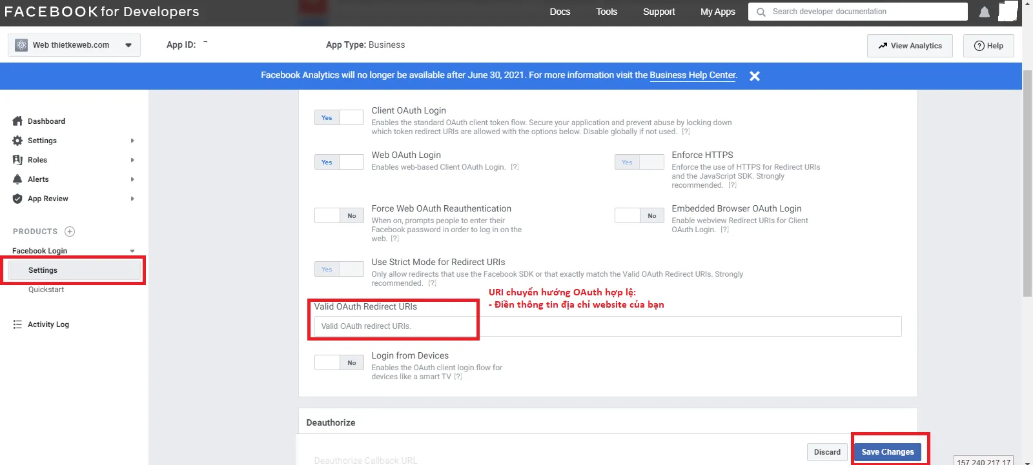The image size is (1033, 465).
Task: Click the Roles sidebar icon
Action: pos(17,160)
